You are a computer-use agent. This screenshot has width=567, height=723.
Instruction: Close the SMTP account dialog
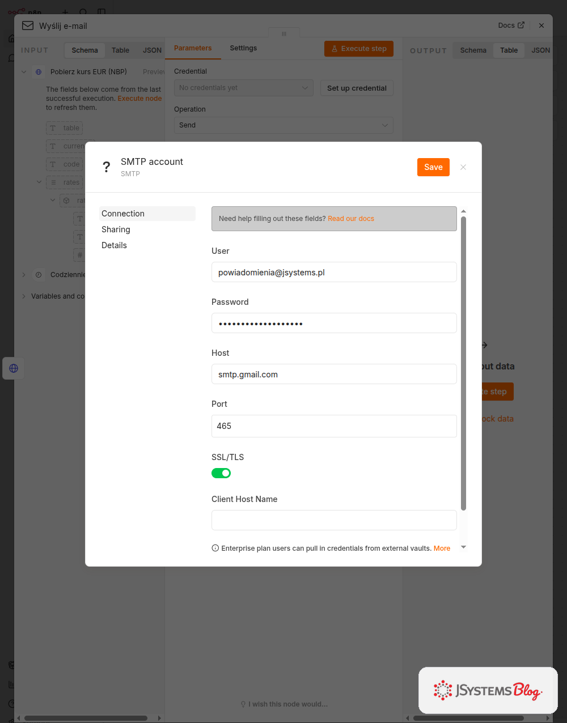click(463, 167)
